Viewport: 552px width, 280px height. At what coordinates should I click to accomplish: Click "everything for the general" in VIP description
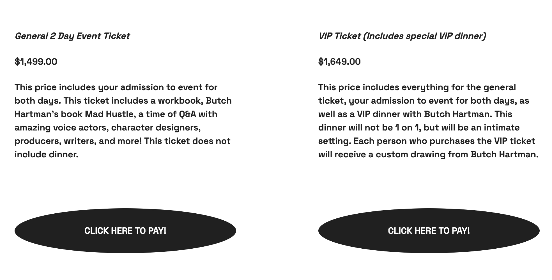(459, 87)
